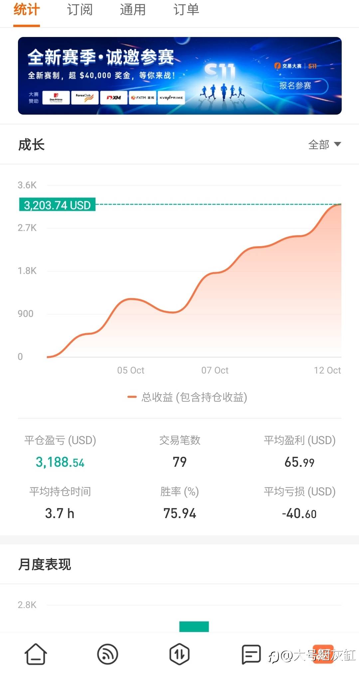Tap the signal feed icon
The width and height of the screenshot is (359, 676).
coord(107,654)
